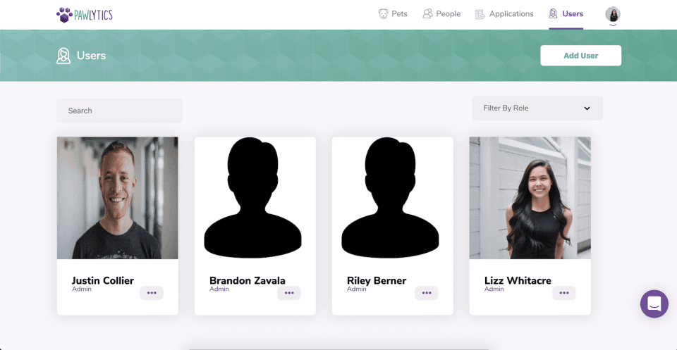
Task: Go to the Pets tab
Action: click(399, 14)
